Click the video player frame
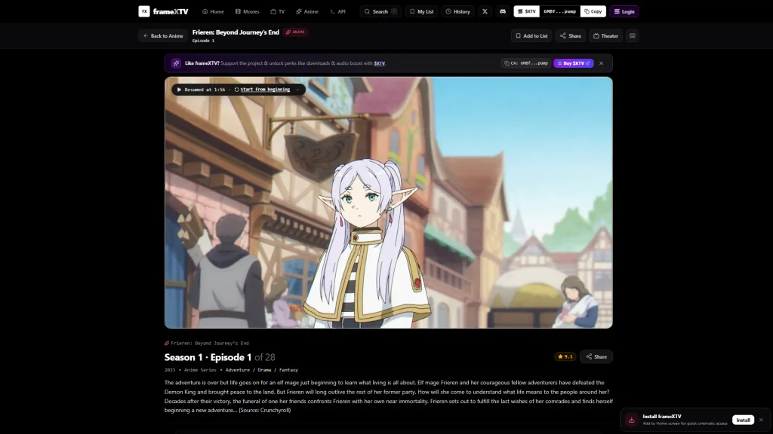The height and width of the screenshot is (434, 773). 389,202
